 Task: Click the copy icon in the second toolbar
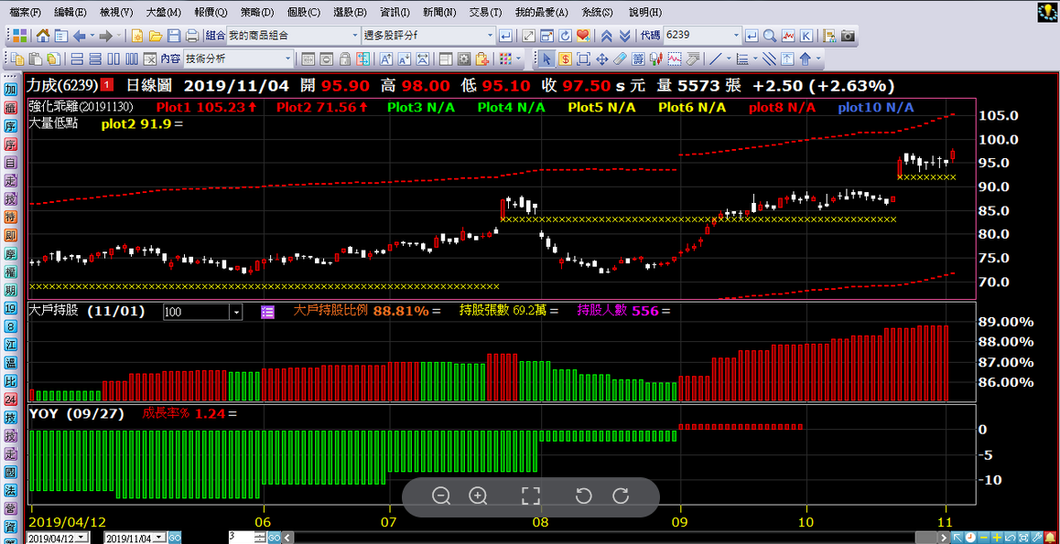(x=17, y=59)
